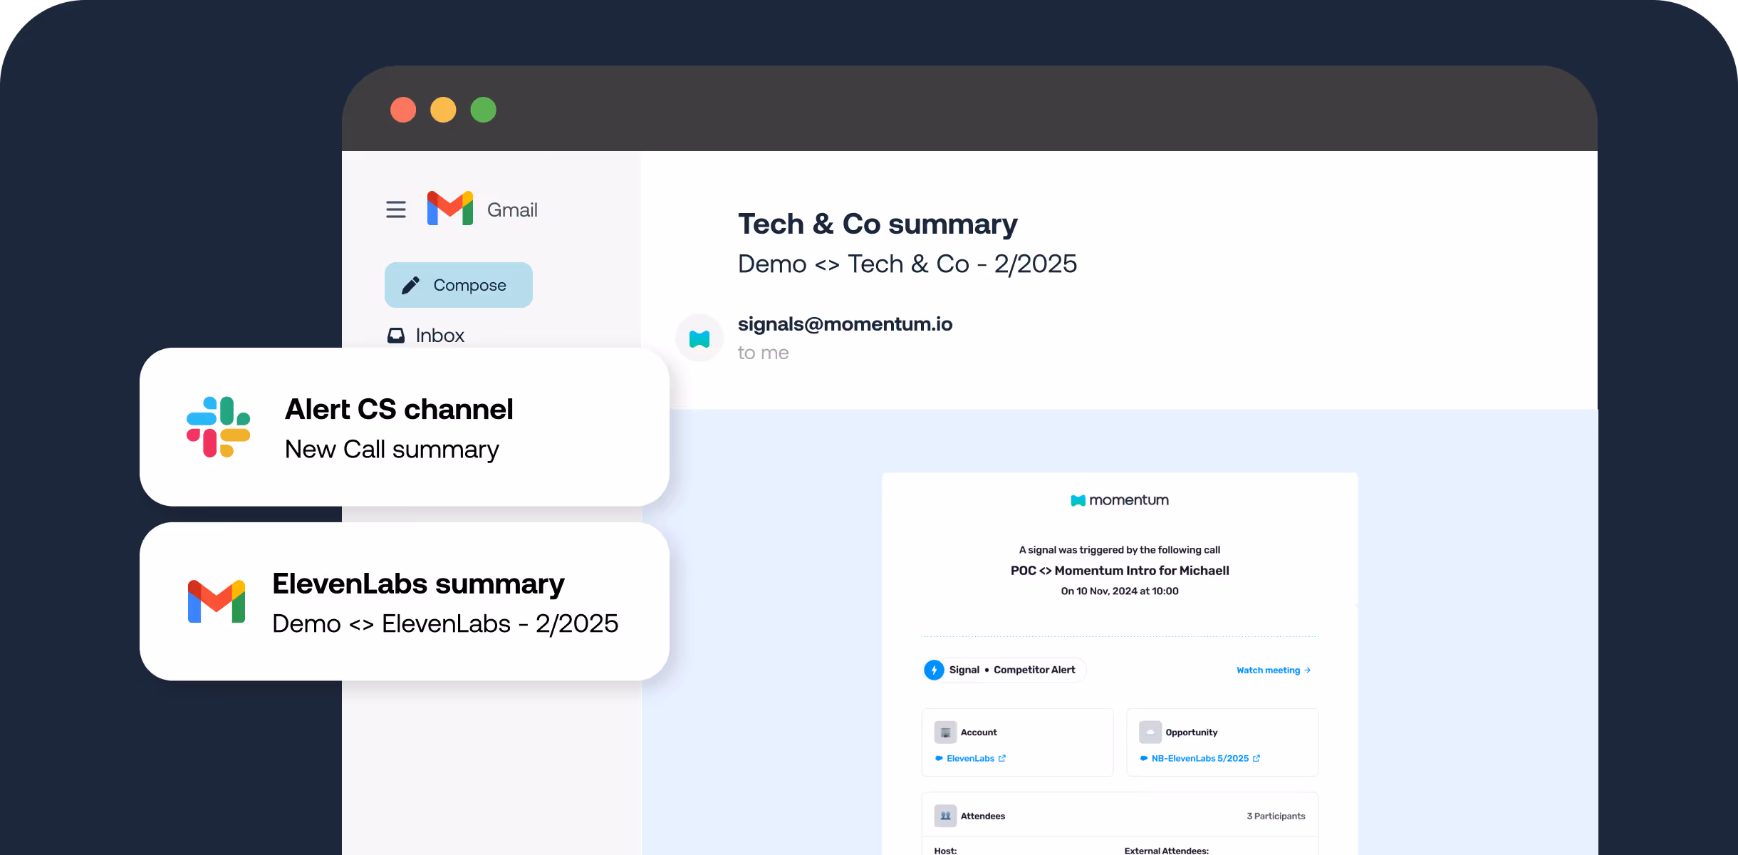The width and height of the screenshot is (1738, 855).
Task: Click the Competitor Alert signal badge
Action: 1034,670
